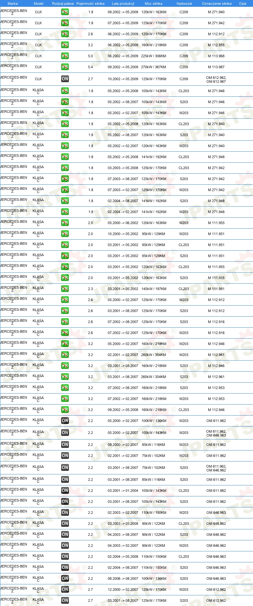Click the Marka column header
Viewport: 253px width, 606px height.
click(x=13, y=4)
